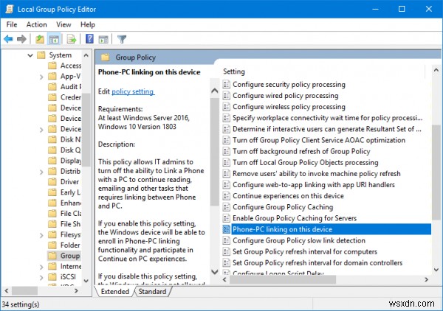This screenshot has height=311, width=443.
Task: Click settings list horizontal scroll right arrow
Action: tap(426, 279)
